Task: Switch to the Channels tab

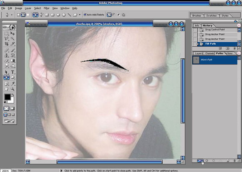Action: coord(209,53)
